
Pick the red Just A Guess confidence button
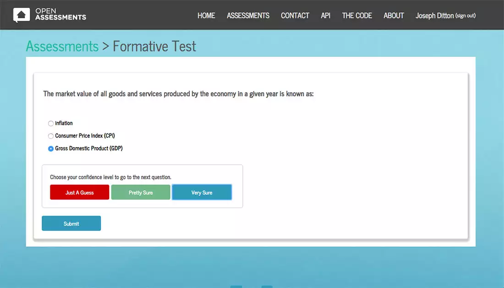click(80, 193)
